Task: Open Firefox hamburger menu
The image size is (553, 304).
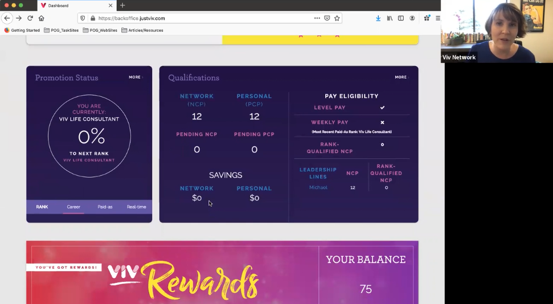Action: 438,18
